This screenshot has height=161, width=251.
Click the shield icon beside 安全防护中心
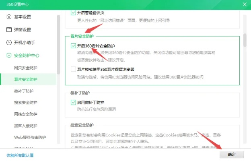coord(9,55)
